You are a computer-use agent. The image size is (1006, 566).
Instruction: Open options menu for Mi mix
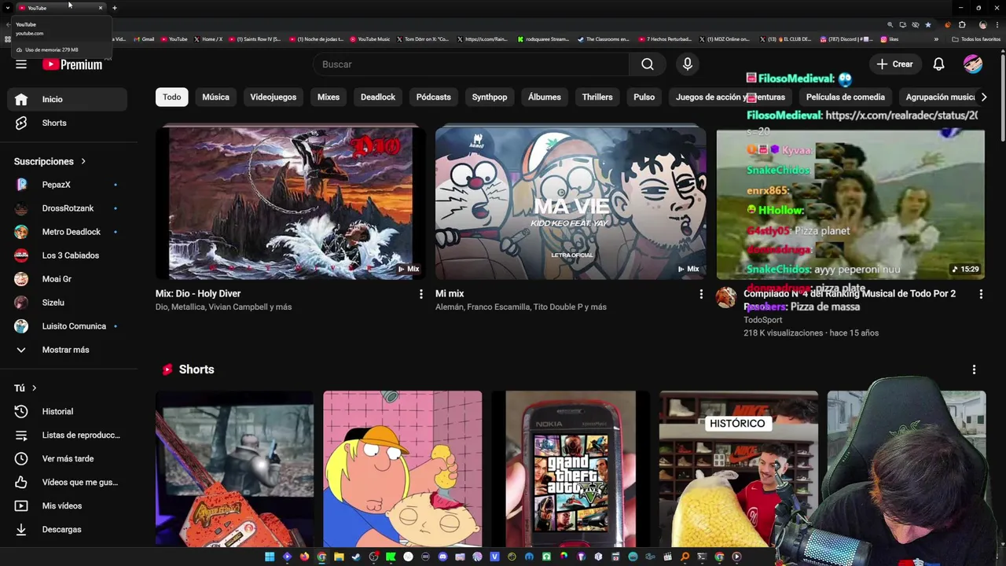[x=701, y=294]
